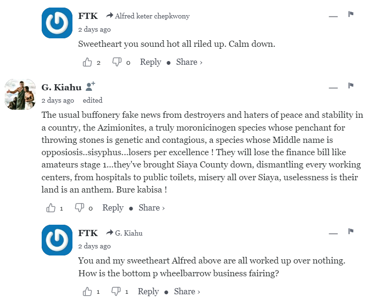
Task: Upvote FTK's reply to Alfred keter chepkwony
Action: pyautogui.click(x=88, y=62)
